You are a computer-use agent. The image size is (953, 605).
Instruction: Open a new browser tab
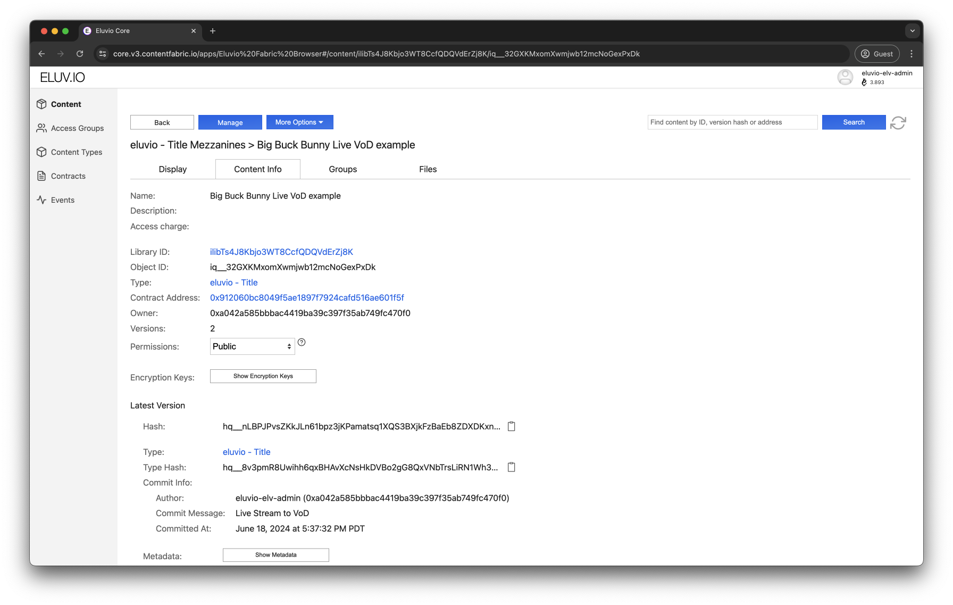point(213,31)
